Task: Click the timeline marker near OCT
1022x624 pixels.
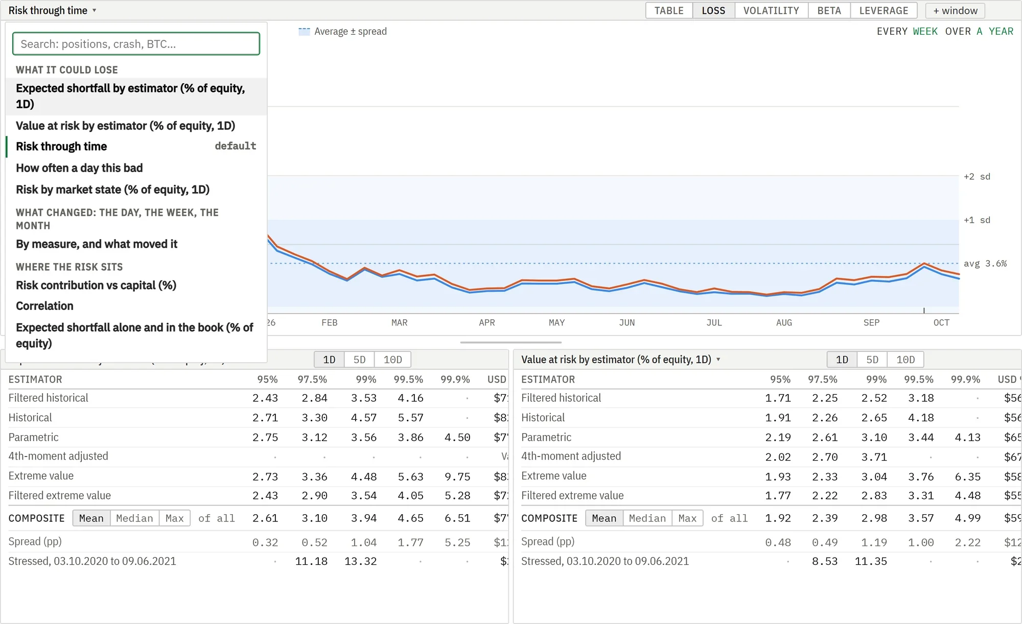Action: pyautogui.click(x=924, y=310)
